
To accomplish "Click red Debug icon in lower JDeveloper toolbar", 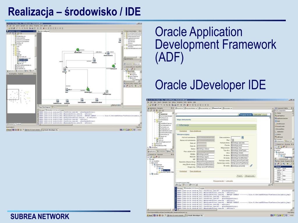I will pos(187,105).
